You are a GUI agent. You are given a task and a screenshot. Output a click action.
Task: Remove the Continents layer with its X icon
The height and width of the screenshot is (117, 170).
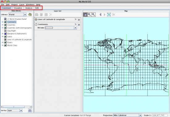click(75, 24)
